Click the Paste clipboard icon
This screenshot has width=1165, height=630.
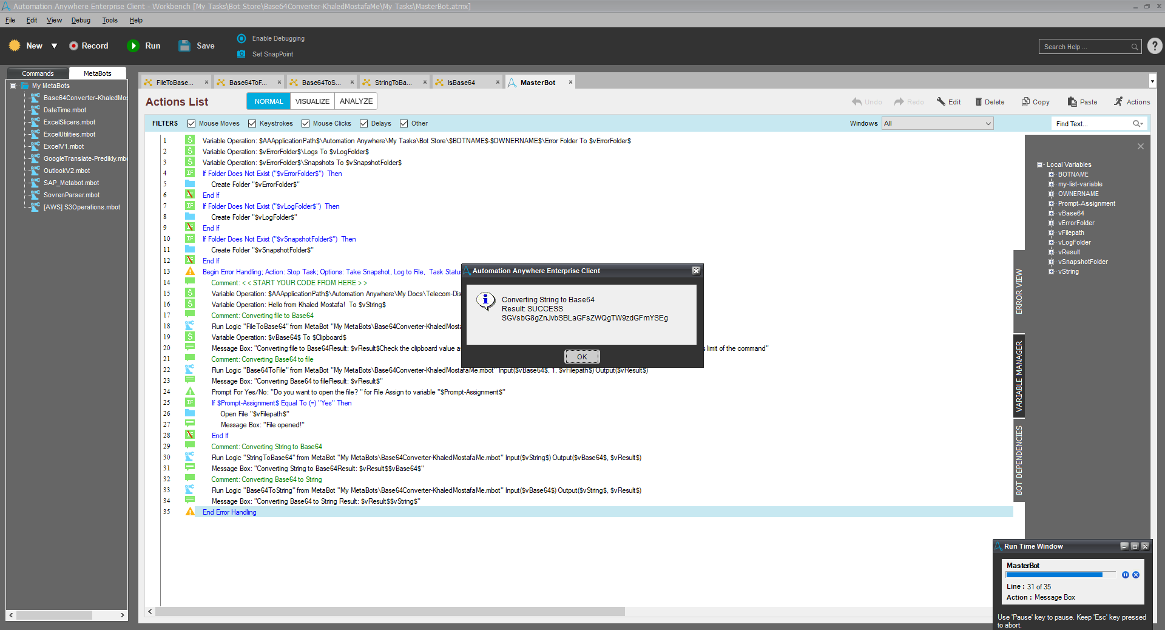click(1072, 101)
